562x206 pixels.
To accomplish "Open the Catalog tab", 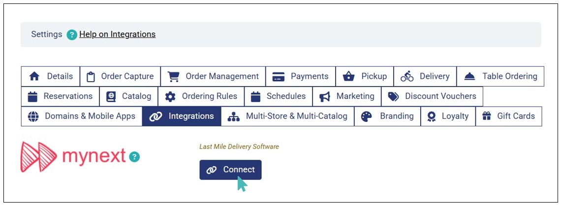I will pos(129,96).
